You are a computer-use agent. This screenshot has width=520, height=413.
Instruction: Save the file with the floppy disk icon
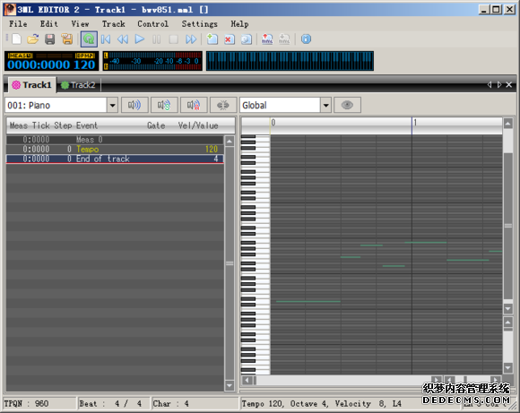(x=49, y=39)
